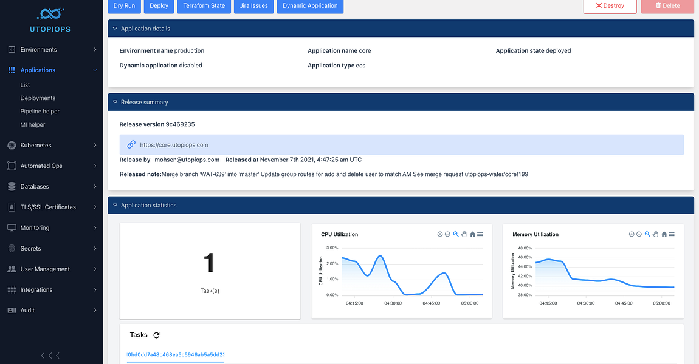Zoom out on Memory Utilization chart
The image size is (699, 364).
pyautogui.click(x=639, y=234)
